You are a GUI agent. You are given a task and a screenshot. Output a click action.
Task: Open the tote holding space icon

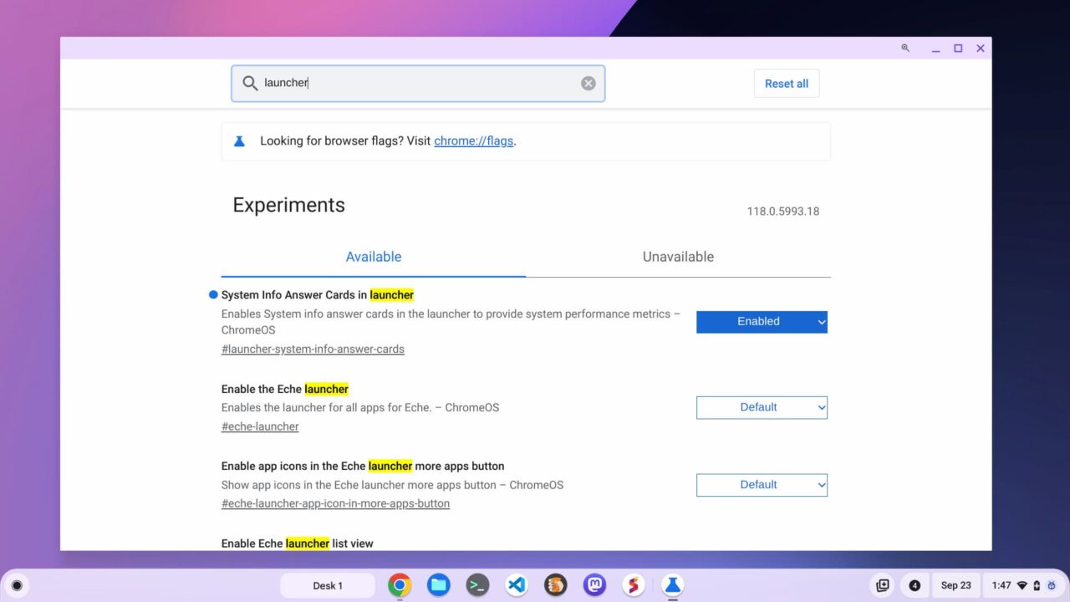click(x=883, y=585)
